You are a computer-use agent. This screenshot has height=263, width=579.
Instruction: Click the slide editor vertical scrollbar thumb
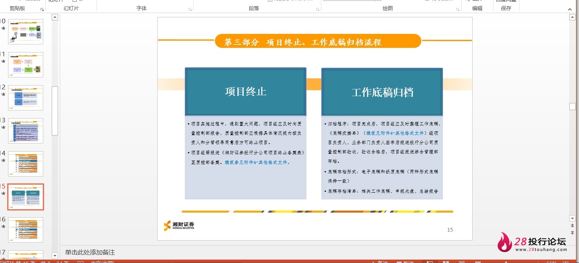coord(572,107)
